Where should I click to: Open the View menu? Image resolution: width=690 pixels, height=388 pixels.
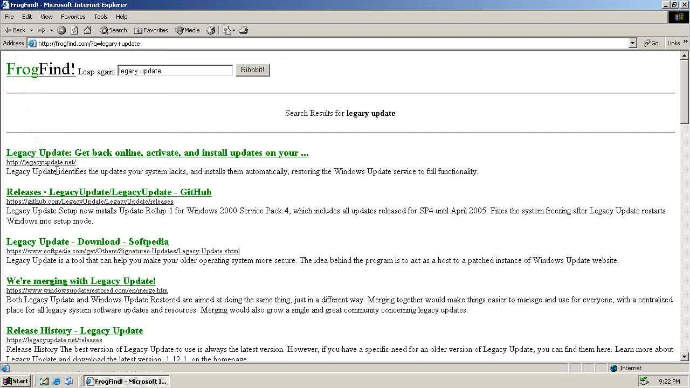46,17
